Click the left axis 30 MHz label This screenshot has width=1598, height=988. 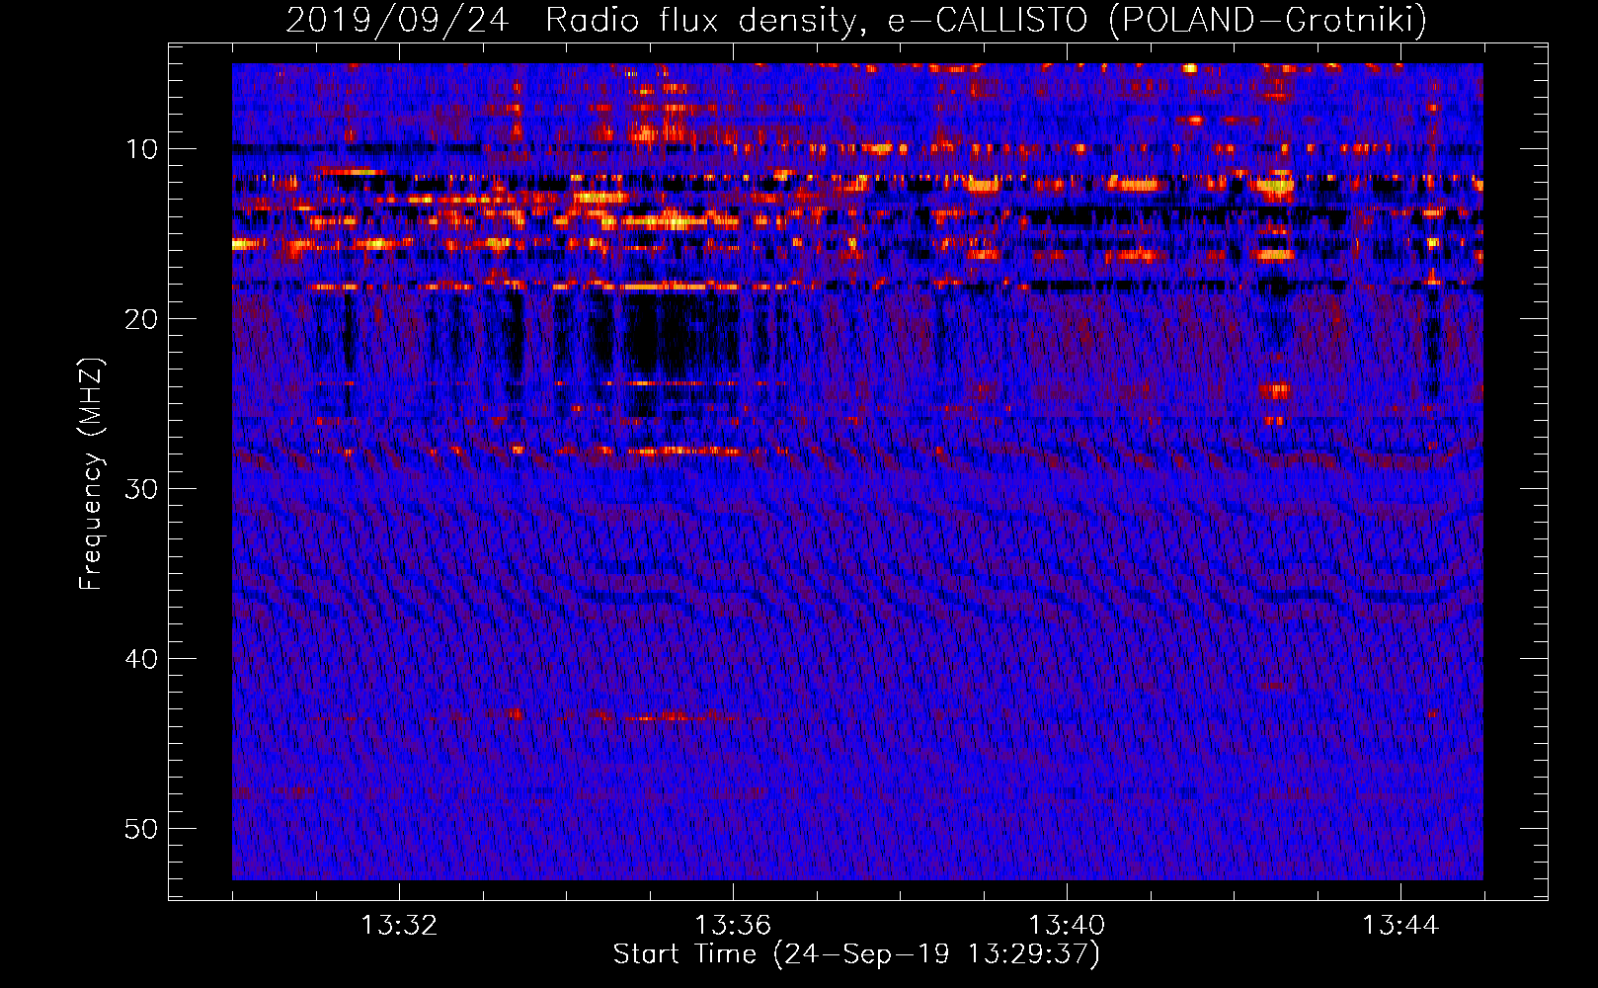tap(141, 489)
